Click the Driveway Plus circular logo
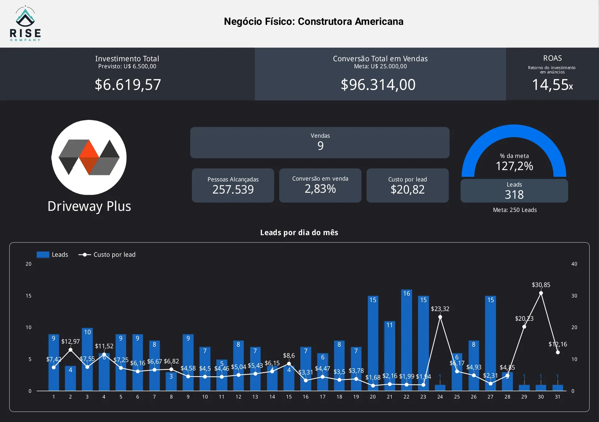 pyautogui.click(x=89, y=157)
